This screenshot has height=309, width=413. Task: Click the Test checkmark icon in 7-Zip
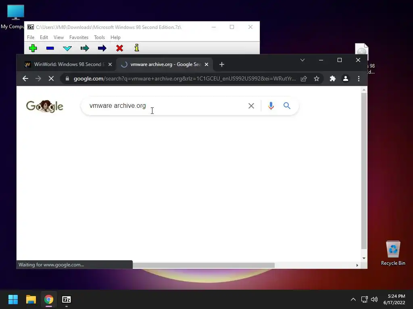pos(67,48)
